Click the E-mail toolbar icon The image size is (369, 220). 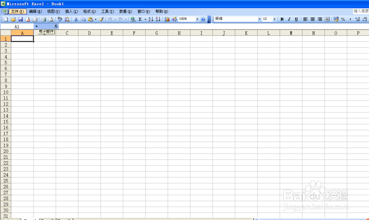(35, 19)
